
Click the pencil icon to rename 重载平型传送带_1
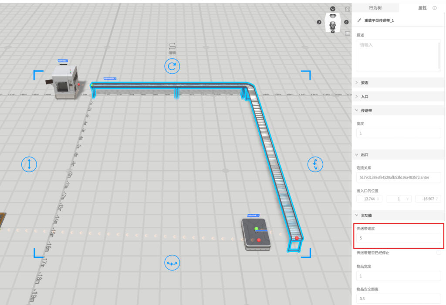tap(359, 20)
